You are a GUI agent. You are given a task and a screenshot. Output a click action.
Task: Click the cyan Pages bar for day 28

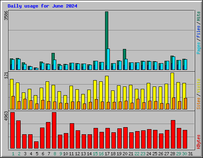click(174, 63)
